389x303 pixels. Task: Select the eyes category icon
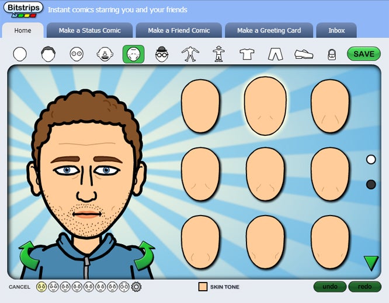click(77, 54)
